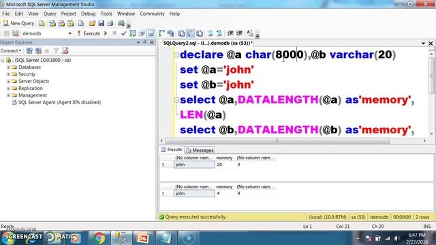The width and height of the screenshot is (436, 245).
Task: Open Google Chrome from the taskbar
Action: point(99,238)
